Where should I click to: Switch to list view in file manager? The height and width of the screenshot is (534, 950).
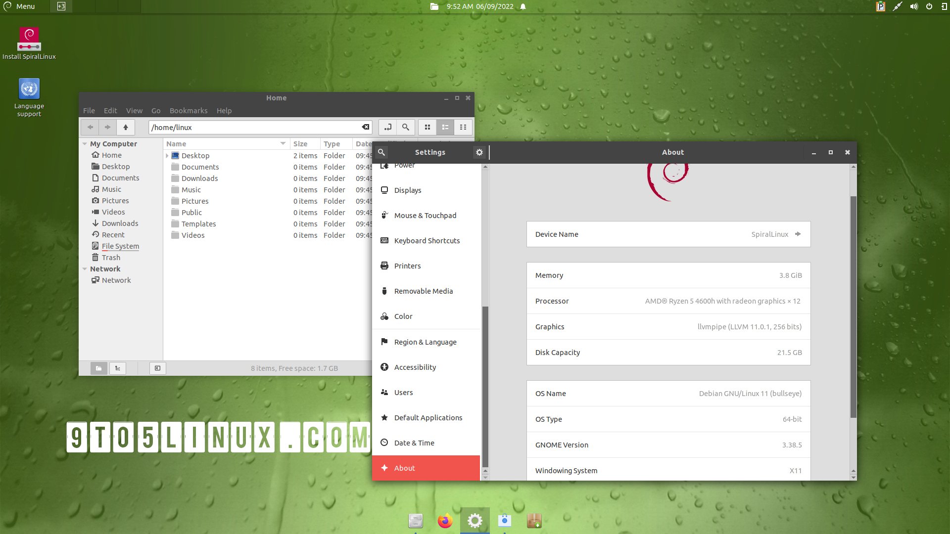(x=445, y=127)
